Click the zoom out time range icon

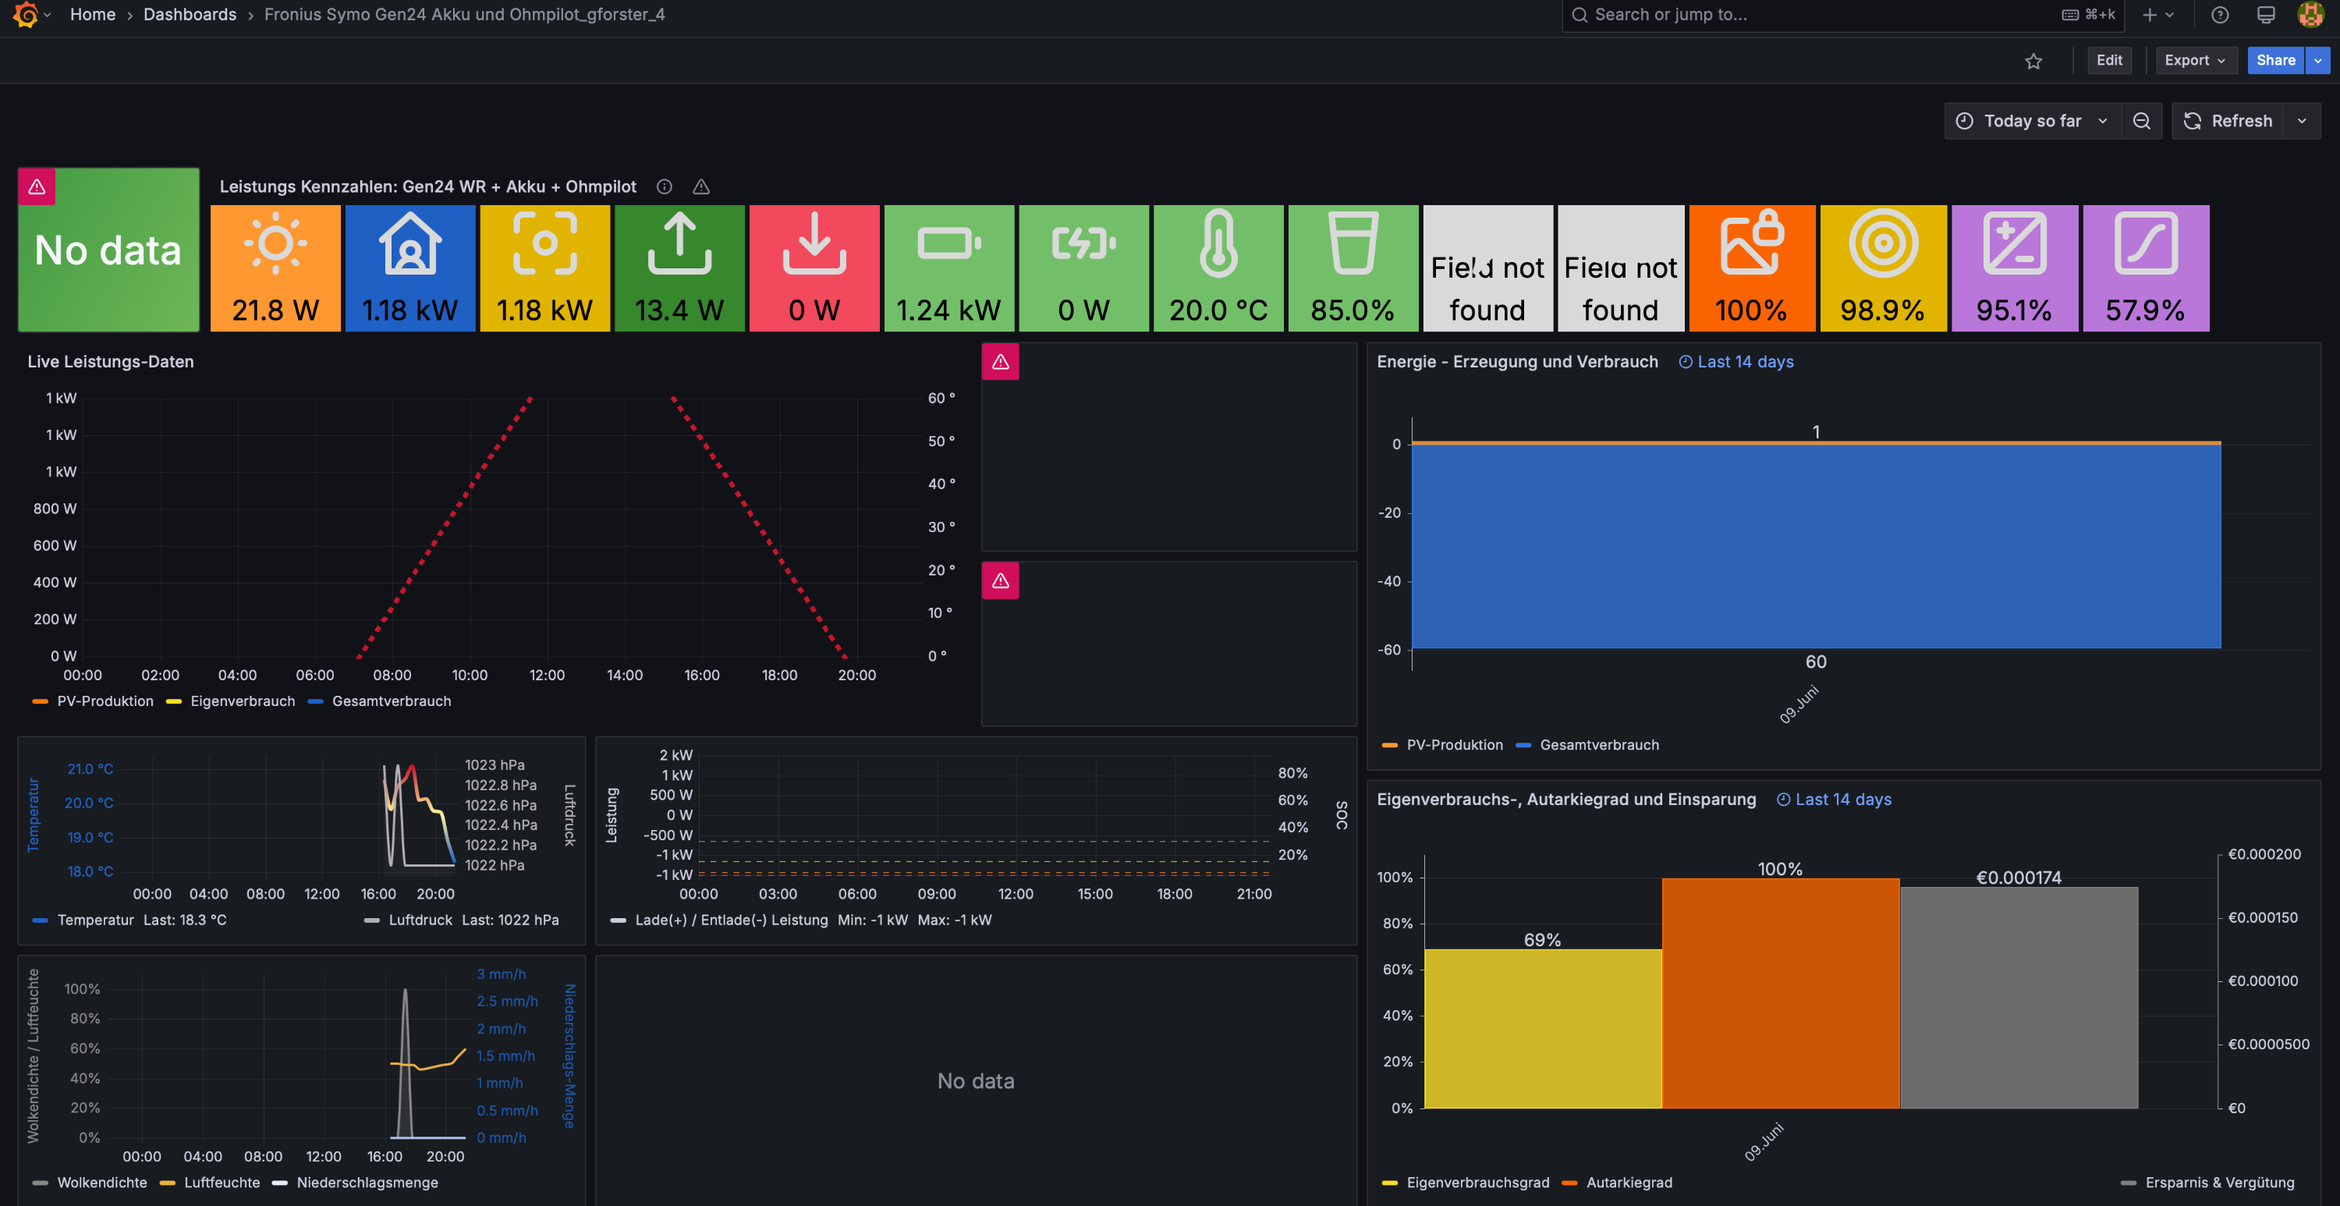tap(2141, 121)
